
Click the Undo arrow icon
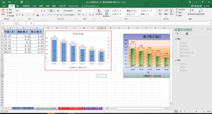click(x=9, y=2)
